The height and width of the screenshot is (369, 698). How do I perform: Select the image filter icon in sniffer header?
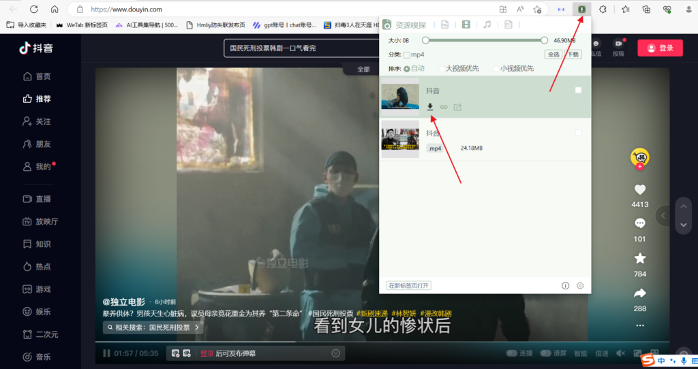(x=444, y=25)
